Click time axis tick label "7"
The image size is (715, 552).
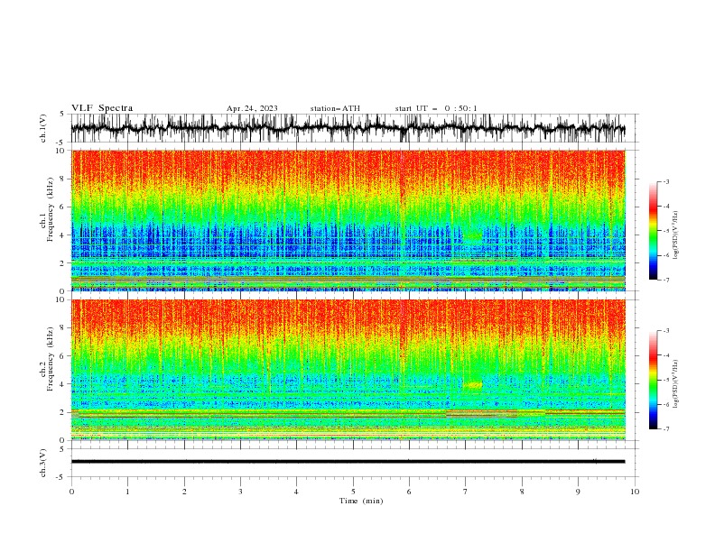(x=466, y=492)
